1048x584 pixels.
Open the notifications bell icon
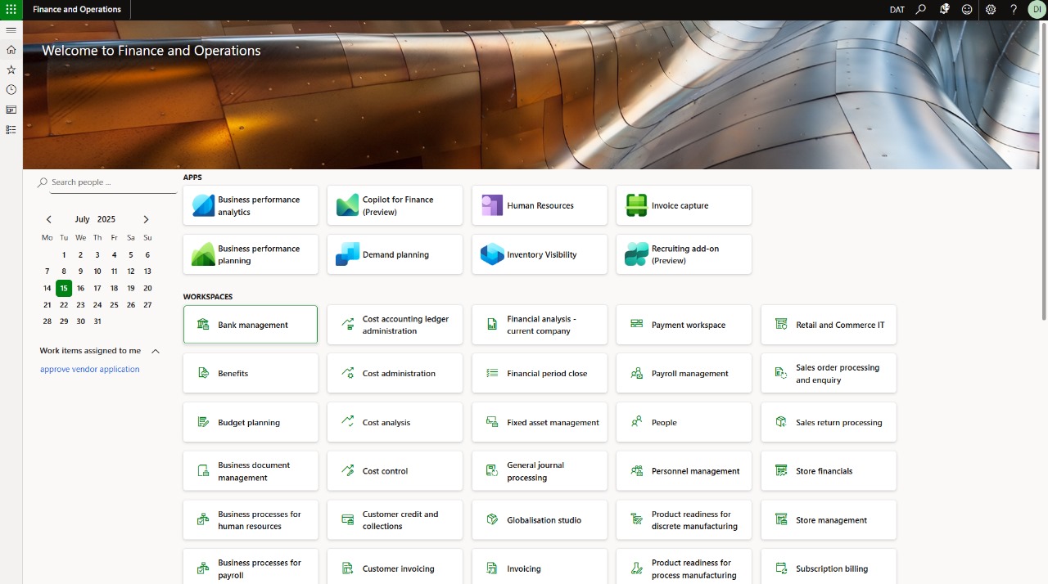(944, 10)
